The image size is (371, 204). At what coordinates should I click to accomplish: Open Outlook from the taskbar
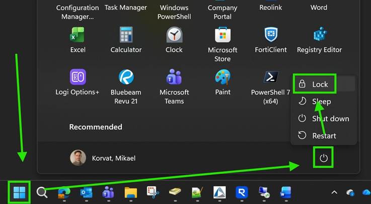pos(86,192)
